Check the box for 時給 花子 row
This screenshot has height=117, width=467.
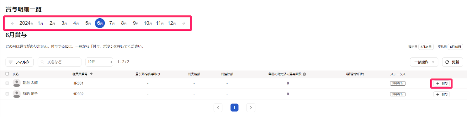(7, 94)
